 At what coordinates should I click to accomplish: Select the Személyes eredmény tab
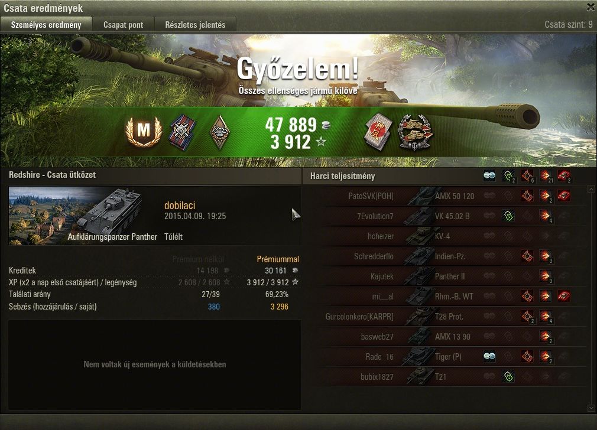(46, 25)
